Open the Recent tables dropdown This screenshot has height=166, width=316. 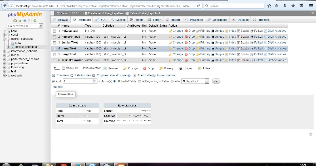click(25, 26)
